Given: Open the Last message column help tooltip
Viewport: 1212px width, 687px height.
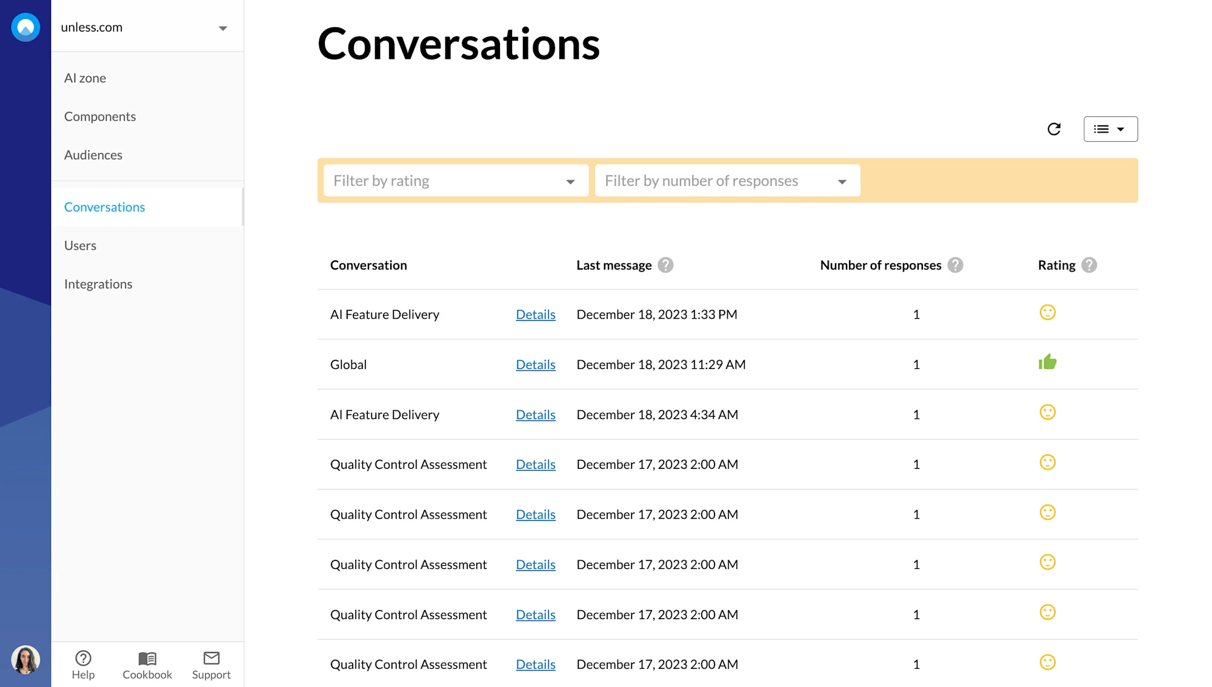Looking at the screenshot, I should click(x=665, y=265).
